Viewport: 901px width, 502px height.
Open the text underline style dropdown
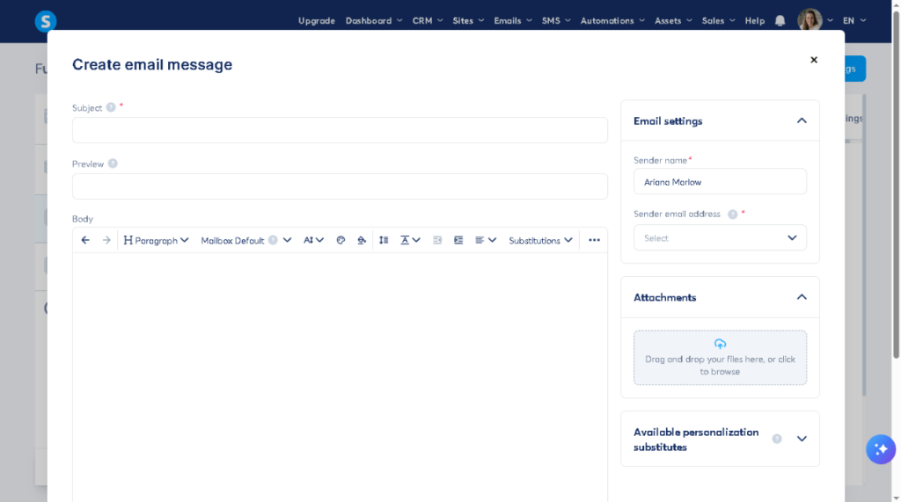point(410,240)
